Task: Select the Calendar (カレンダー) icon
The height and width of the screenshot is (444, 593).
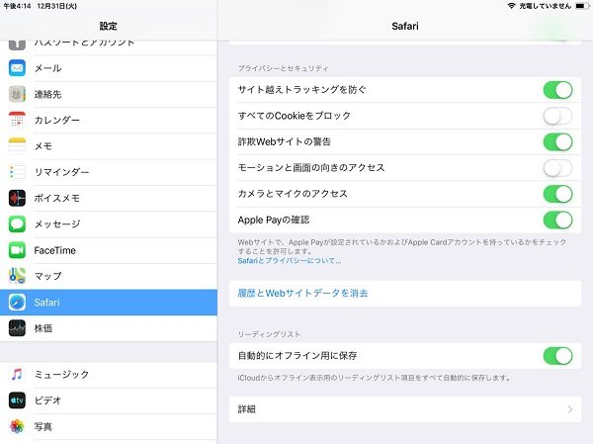Action: 17,121
